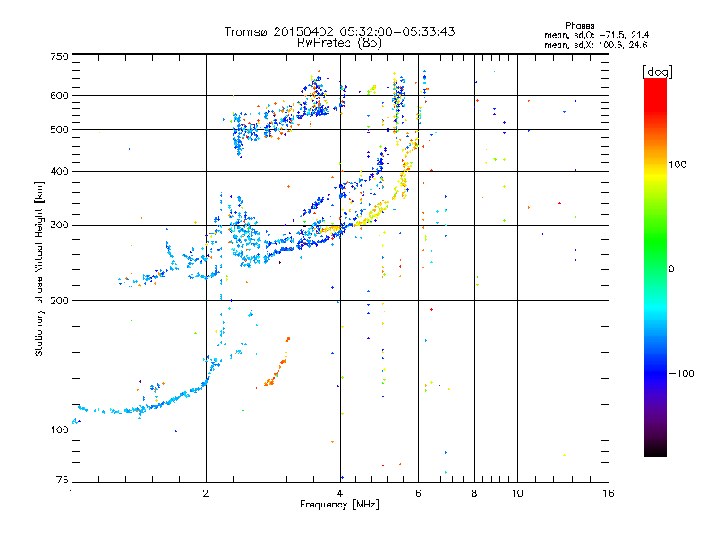Click the y-axis tick label '200'
Viewport: 716px width, 537px height.
59,301
